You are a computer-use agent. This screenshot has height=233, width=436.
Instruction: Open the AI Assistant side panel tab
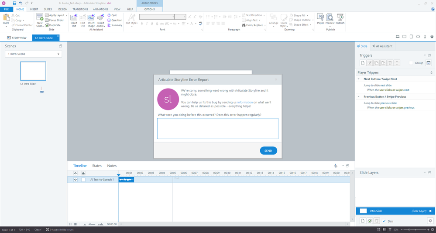pyautogui.click(x=382, y=46)
